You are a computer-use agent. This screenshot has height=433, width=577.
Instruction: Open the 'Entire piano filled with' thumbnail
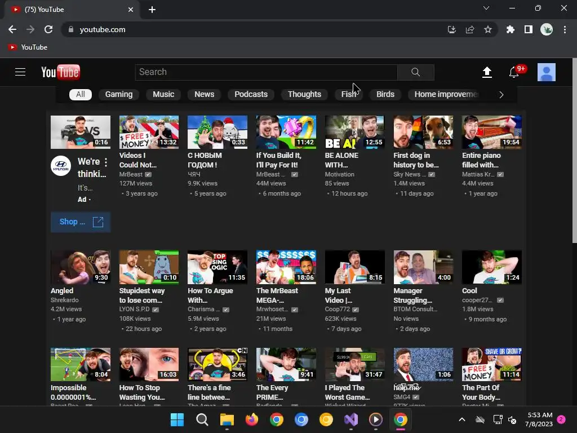click(x=491, y=132)
